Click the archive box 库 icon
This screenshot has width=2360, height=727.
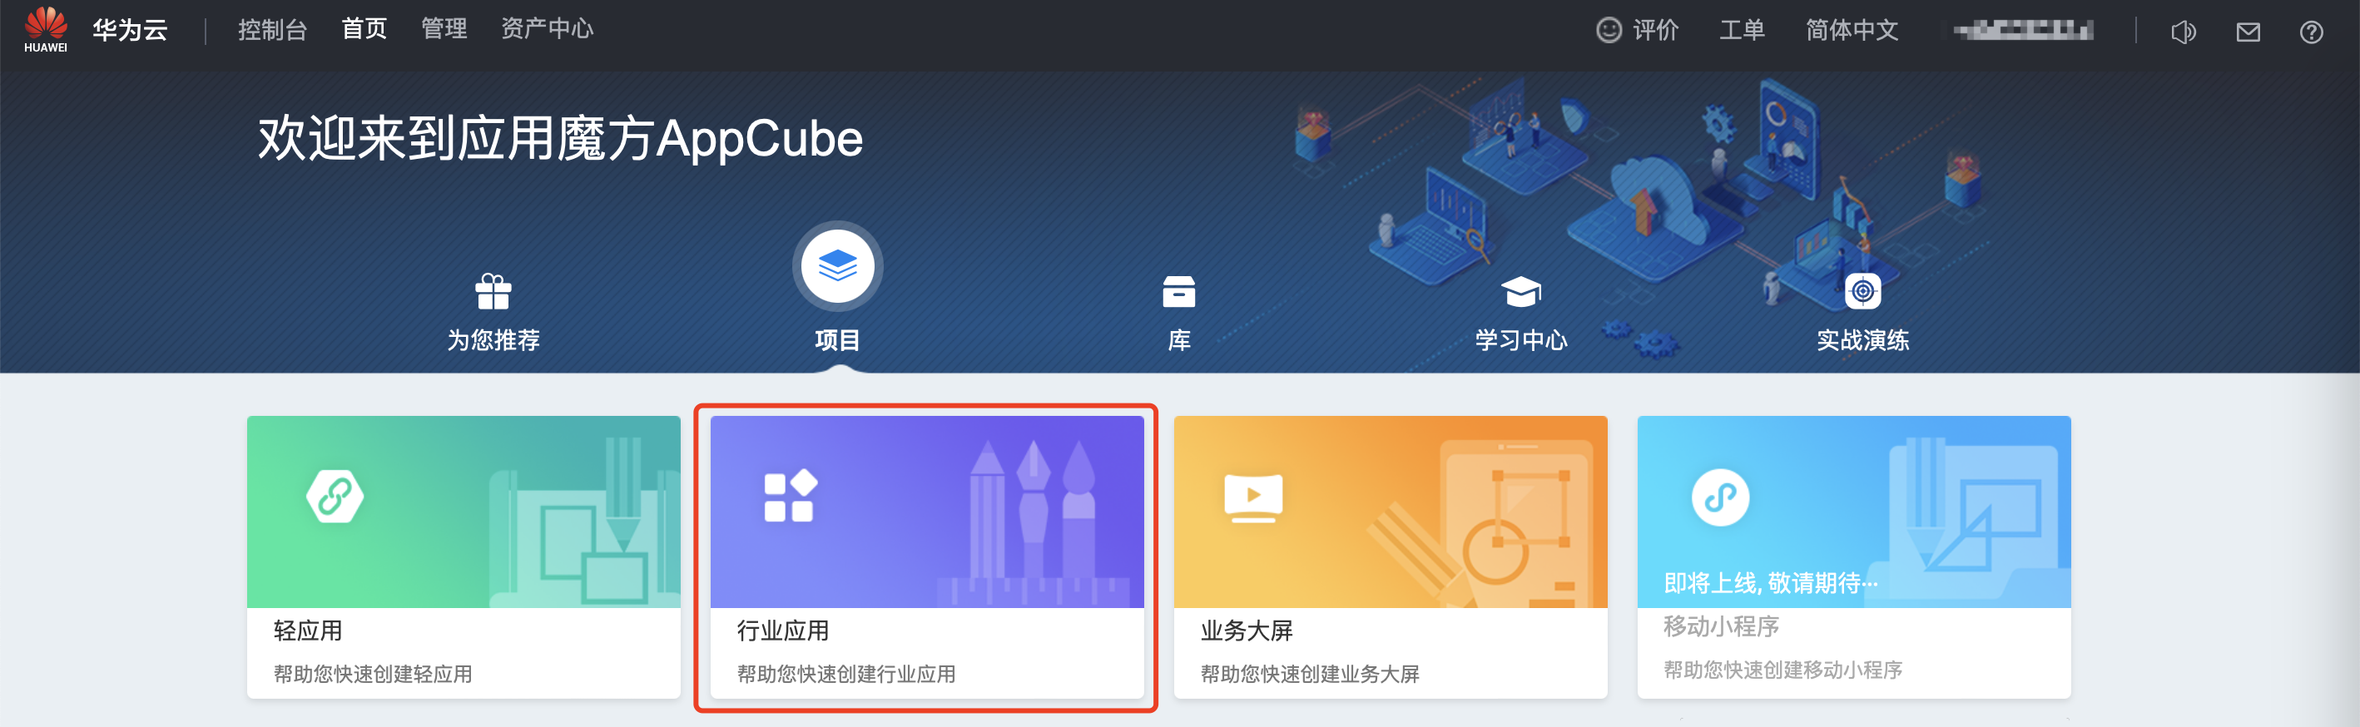[1179, 292]
